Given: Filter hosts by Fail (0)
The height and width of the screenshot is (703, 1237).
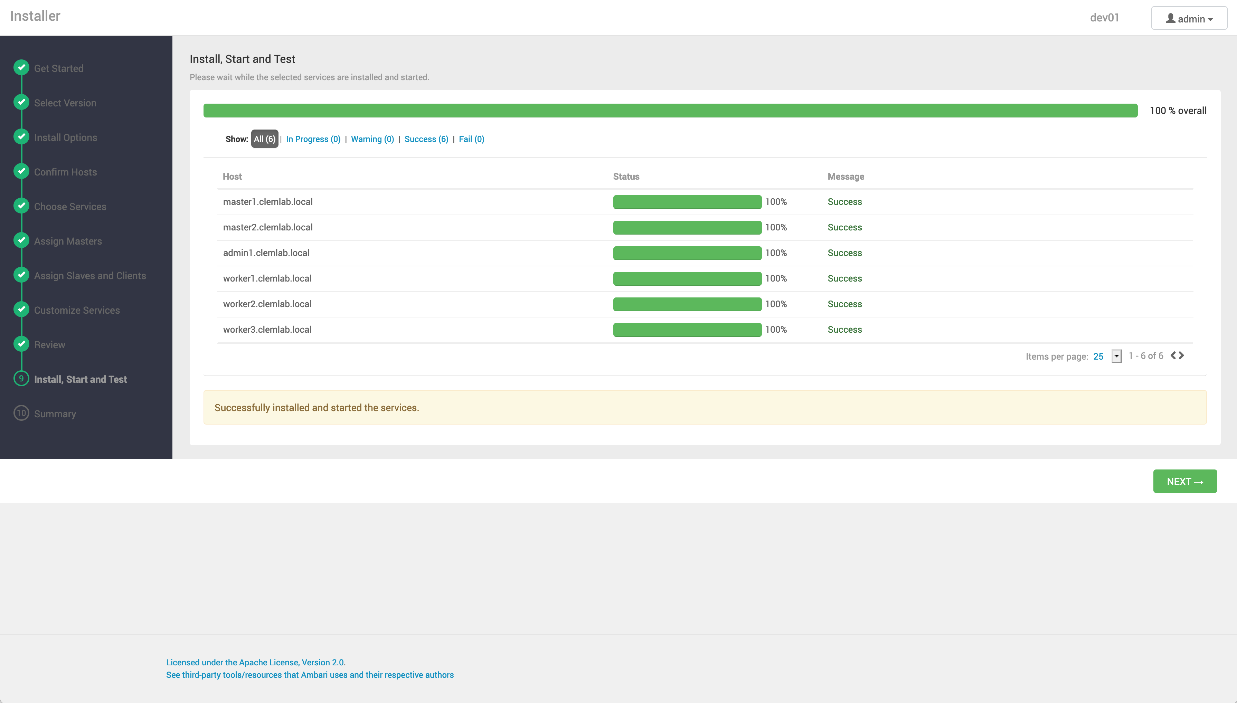Looking at the screenshot, I should tap(471, 139).
